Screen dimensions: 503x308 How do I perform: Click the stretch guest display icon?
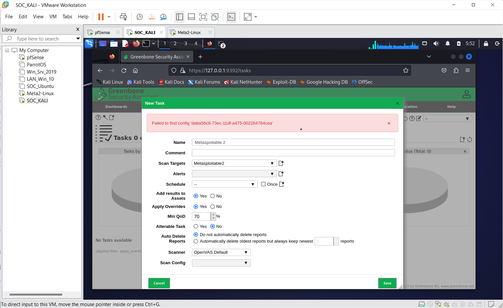248,17
